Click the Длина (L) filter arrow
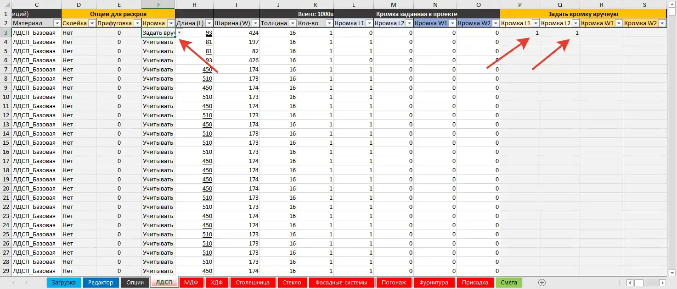Image resolution: width=677 pixels, height=289 pixels. pos(209,23)
